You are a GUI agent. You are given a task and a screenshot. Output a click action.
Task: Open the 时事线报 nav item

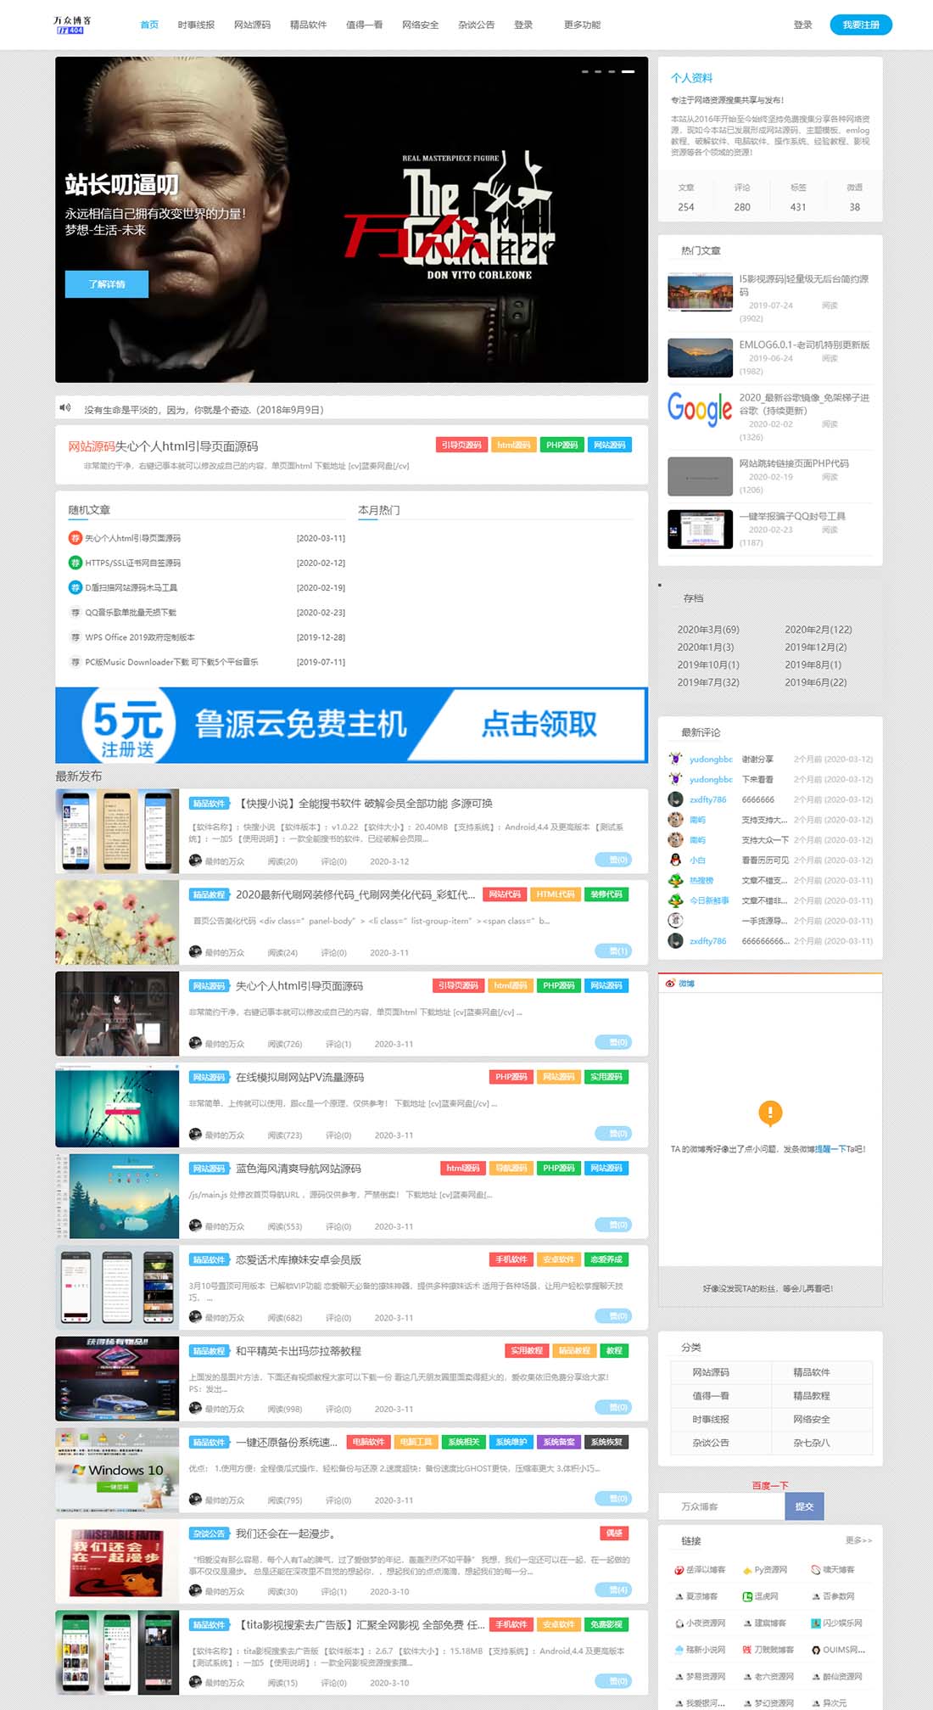[x=196, y=25]
